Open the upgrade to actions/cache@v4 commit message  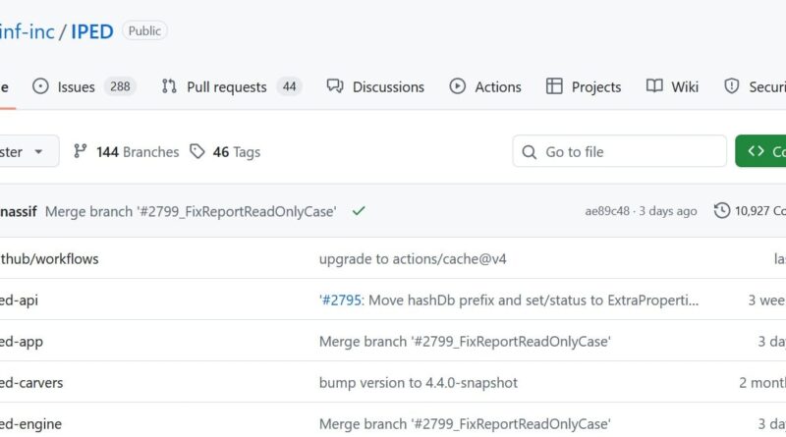[413, 259]
